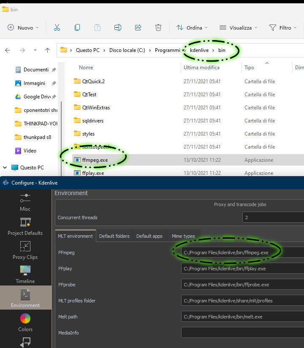Open recent locations chevron dropdown
The width and height of the screenshot is (304, 348).
pyautogui.click(x=35, y=50)
